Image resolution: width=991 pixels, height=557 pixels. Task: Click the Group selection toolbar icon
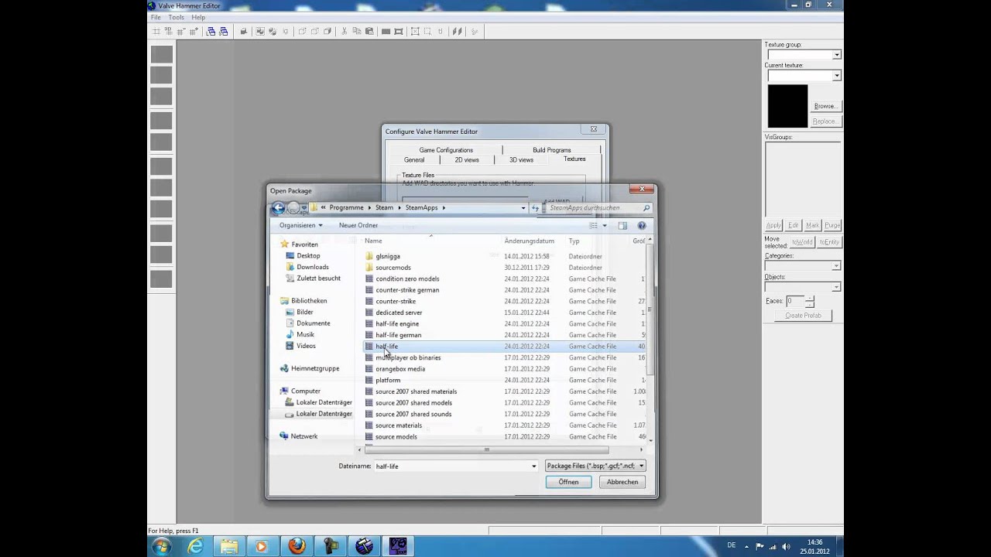(260, 32)
